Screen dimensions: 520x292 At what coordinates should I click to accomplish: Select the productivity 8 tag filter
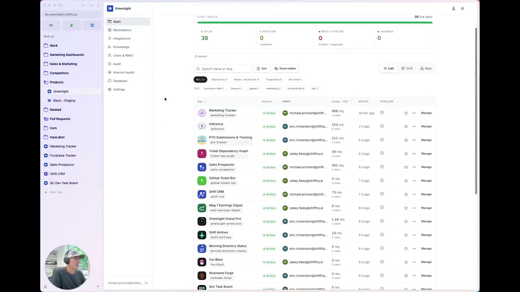click(x=295, y=88)
